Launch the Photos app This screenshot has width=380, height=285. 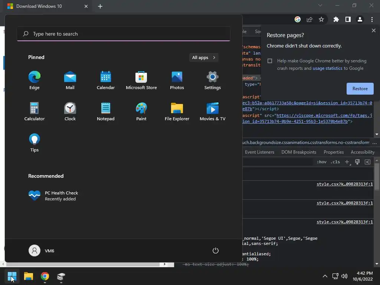tap(177, 81)
